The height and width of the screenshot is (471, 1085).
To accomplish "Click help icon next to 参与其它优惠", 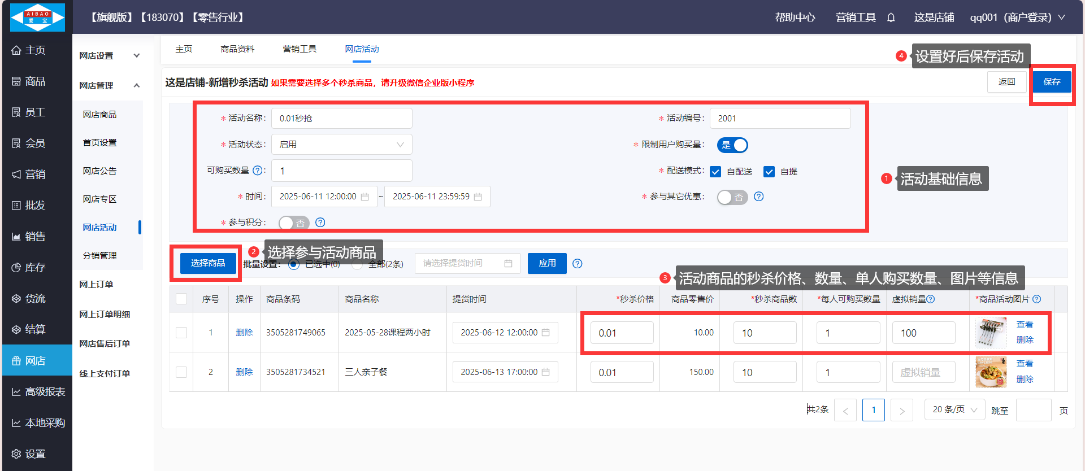I will [x=759, y=197].
